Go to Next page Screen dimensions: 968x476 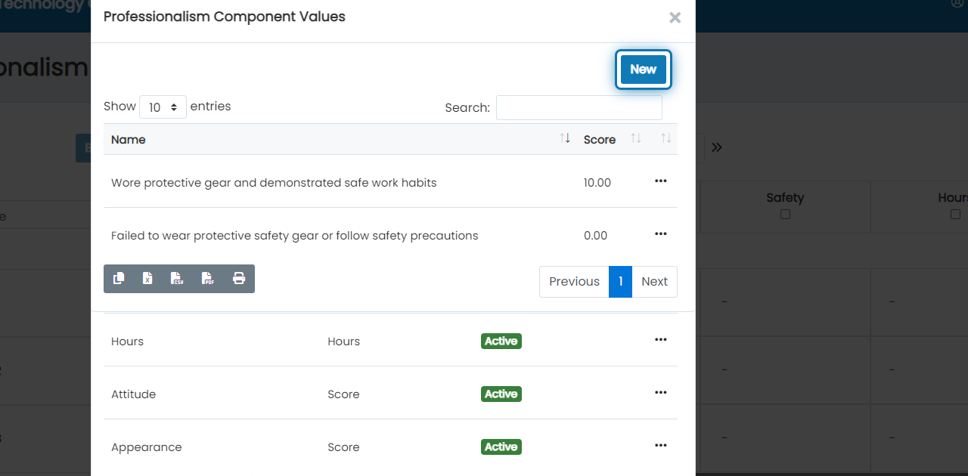point(654,282)
